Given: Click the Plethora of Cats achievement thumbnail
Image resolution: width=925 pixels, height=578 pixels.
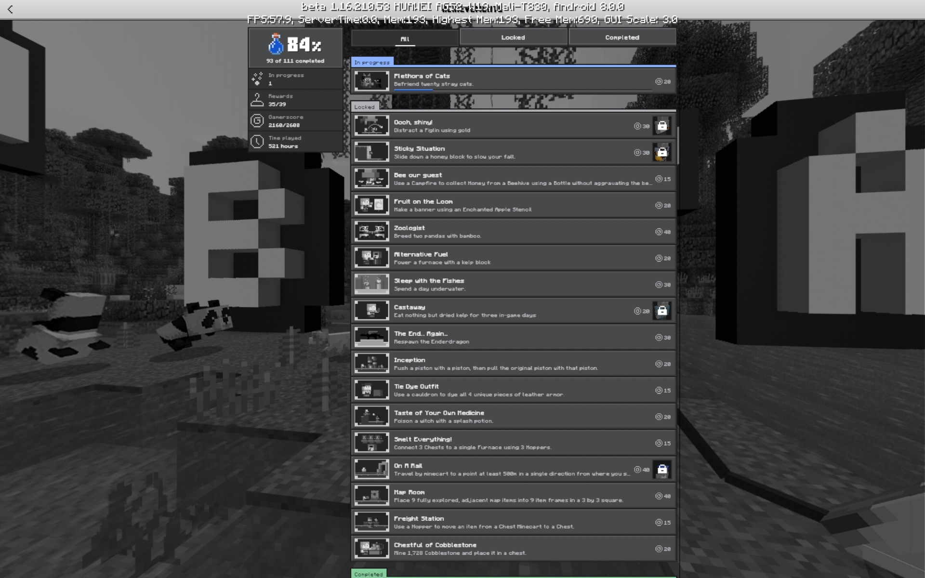Looking at the screenshot, I should click(x=371, y=81).
